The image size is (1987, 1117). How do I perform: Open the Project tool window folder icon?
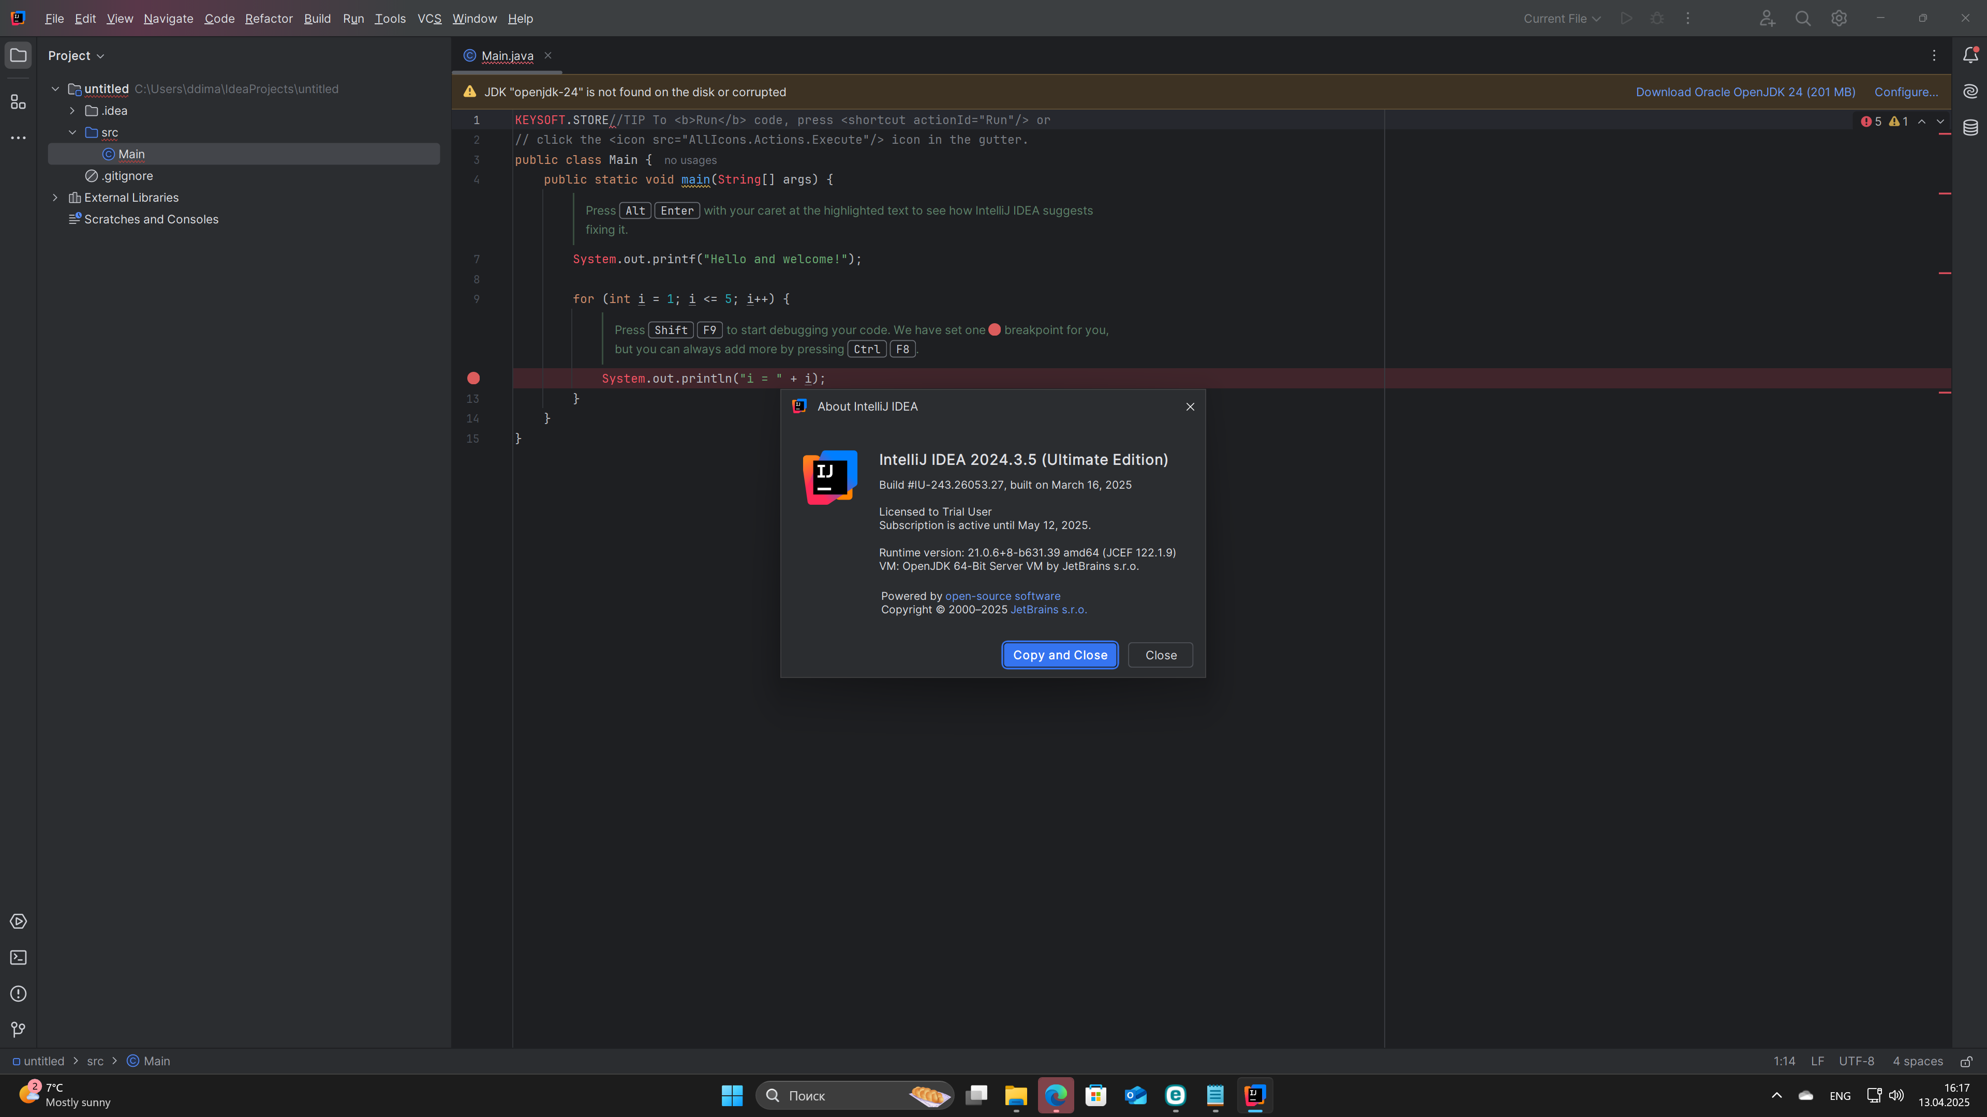point(18,55)
